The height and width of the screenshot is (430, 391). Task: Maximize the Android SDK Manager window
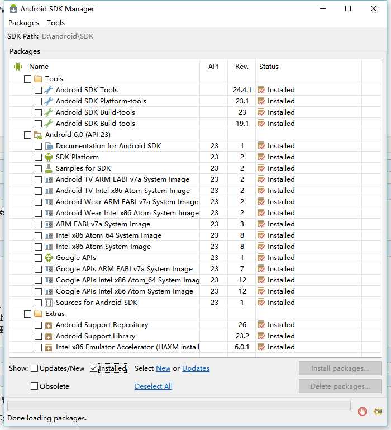(348, 9)
